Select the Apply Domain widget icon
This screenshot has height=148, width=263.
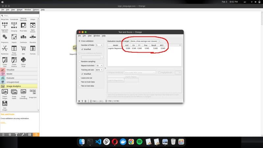(33, 25)
